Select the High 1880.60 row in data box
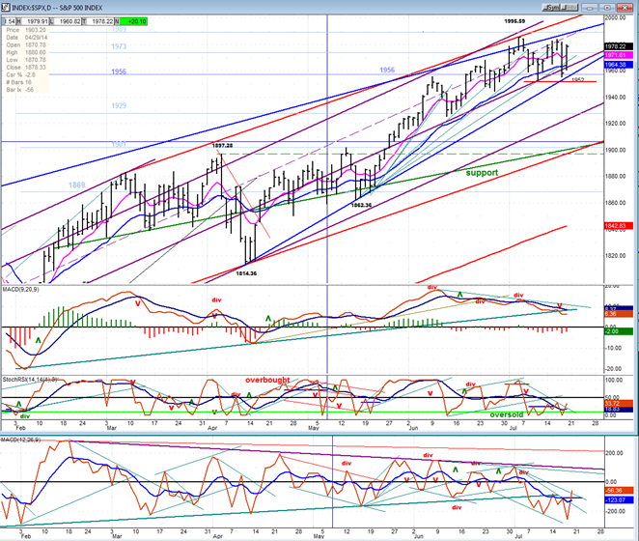Image resolution: width=639 pixels, height=541 pixels. tap(26, 52)
